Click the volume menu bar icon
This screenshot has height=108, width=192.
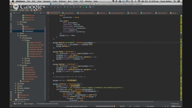142,1
